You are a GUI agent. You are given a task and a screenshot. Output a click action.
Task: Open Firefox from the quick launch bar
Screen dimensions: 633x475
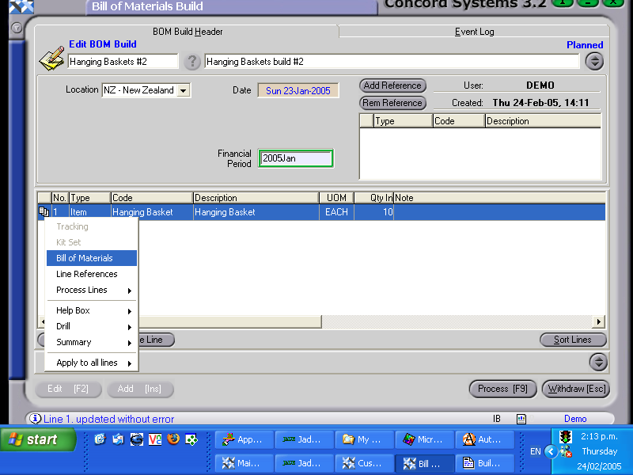[173, 439]
